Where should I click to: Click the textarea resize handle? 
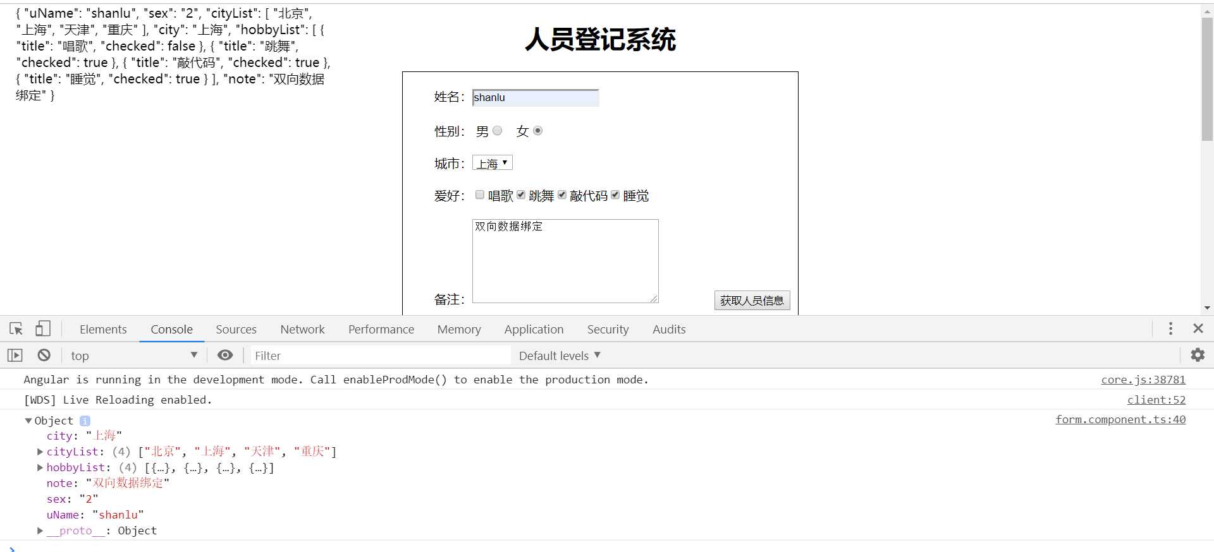click(654, 298)
